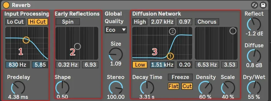The width and height of the screenshot is (271, 101).
Task: Click the Save Preset disk icon
Action: click(x=263, y=5)
